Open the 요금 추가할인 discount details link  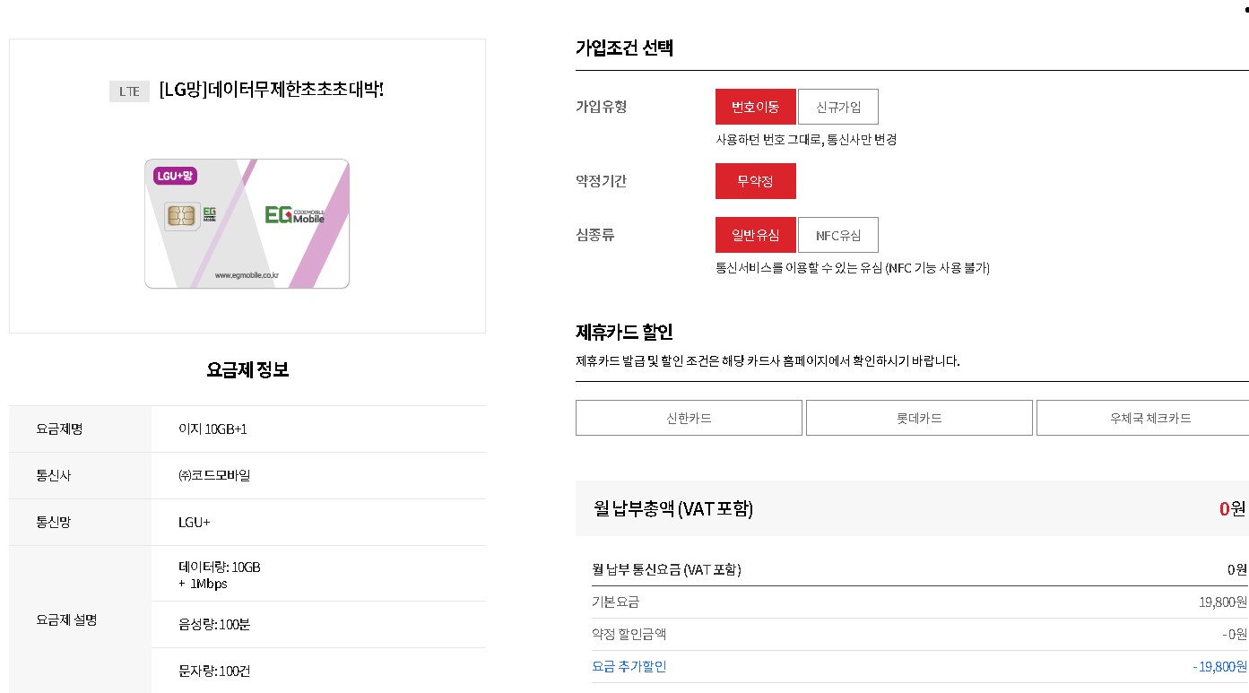(x=629, y=666)
